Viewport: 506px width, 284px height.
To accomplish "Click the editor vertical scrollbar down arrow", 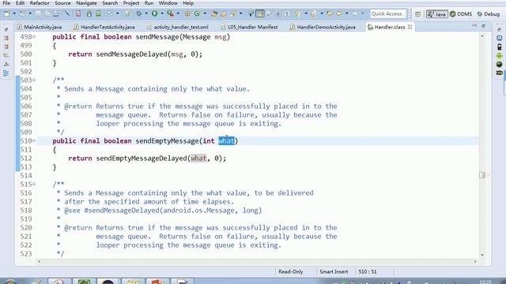I will point(482,255).
